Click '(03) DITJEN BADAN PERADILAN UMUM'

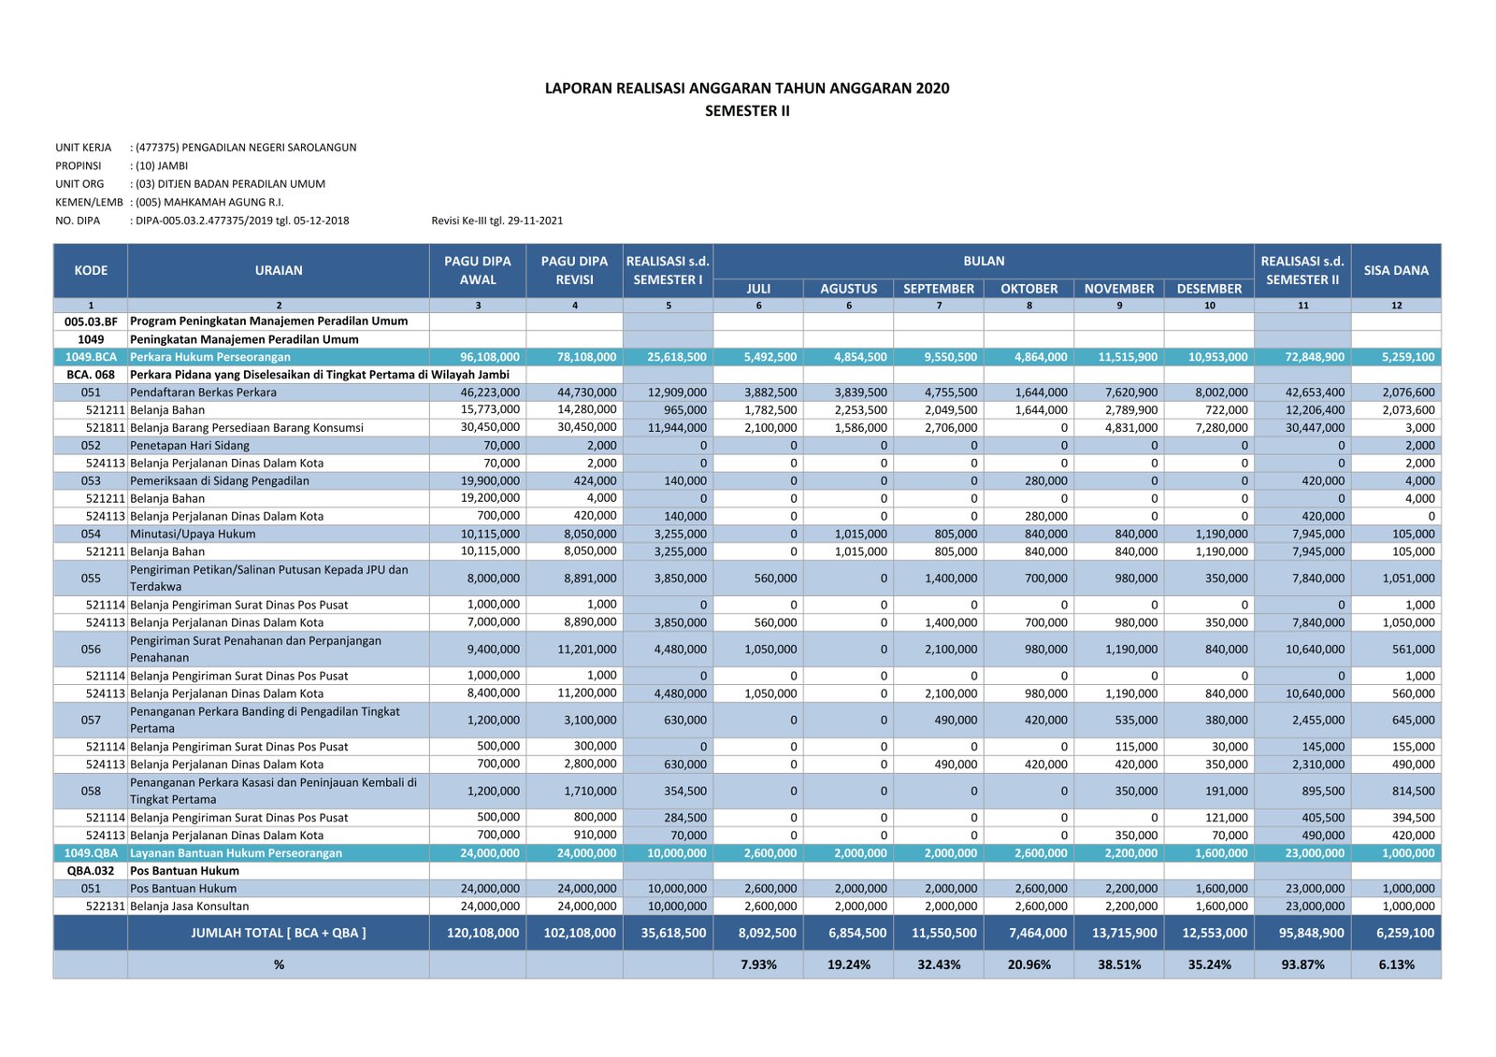(x=230, y=184)
